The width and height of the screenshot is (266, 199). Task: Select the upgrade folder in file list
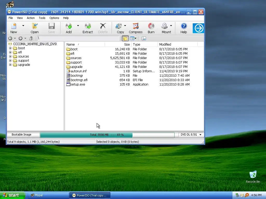(x=76, y=67)
